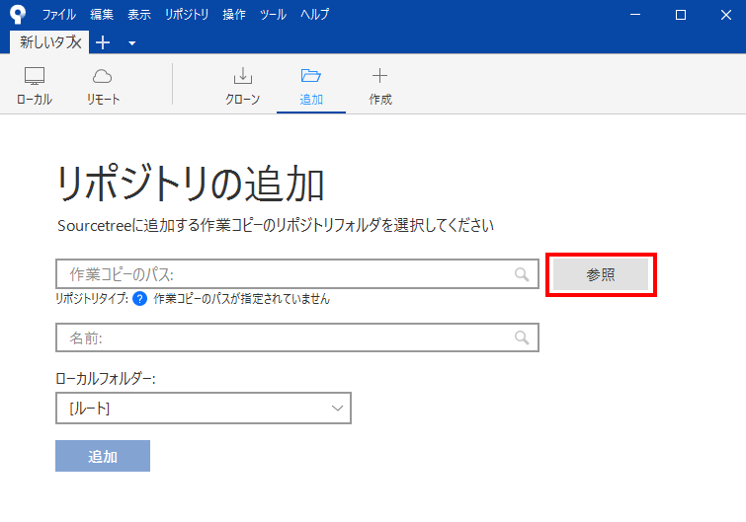The height and width of the screenshot is (522, 746).
Task: Expand the ローカルフォルダー dropdown
Action: coord(204,408)
